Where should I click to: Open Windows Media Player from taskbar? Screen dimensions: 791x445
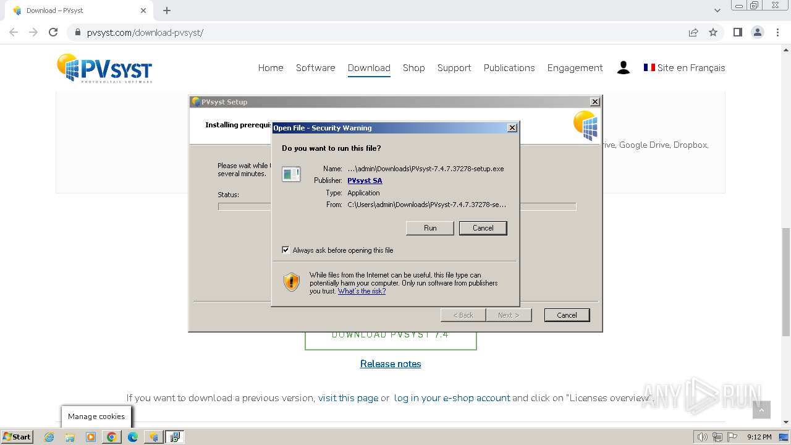[91, 437]
